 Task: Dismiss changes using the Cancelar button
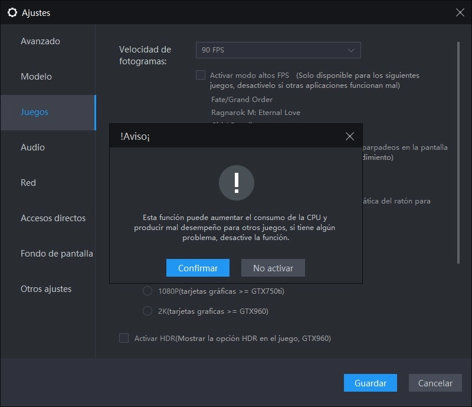pos(435,383)
